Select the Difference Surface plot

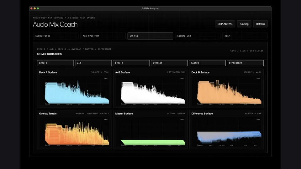coord(226,132)
